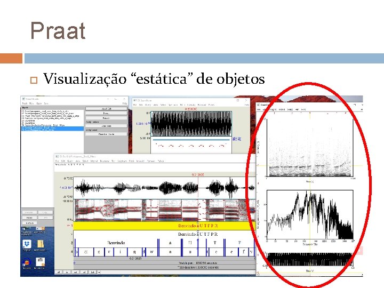Open the Dropbox desktop shortcut icon
Screen dimensions: 384x288
click(x=27, y=244)
